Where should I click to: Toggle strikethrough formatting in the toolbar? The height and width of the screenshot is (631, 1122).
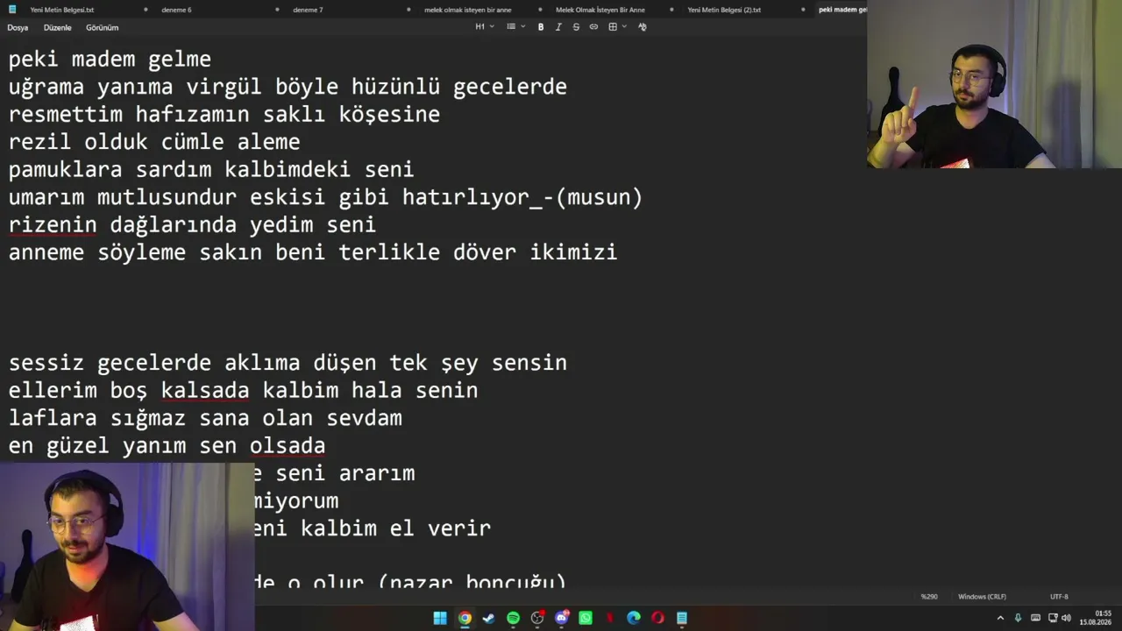coord(576,27)
